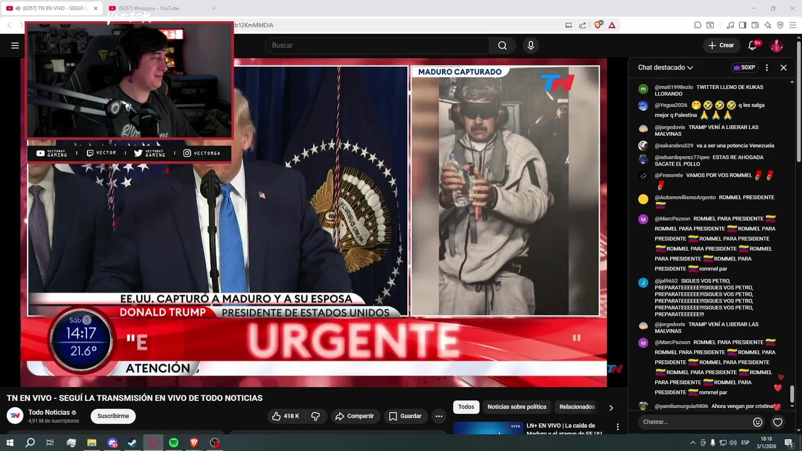Image resolution: width=802 pixels, height=451 pixels.
Task: Open browser extensions puzzle icon
Action: [697, 25]
